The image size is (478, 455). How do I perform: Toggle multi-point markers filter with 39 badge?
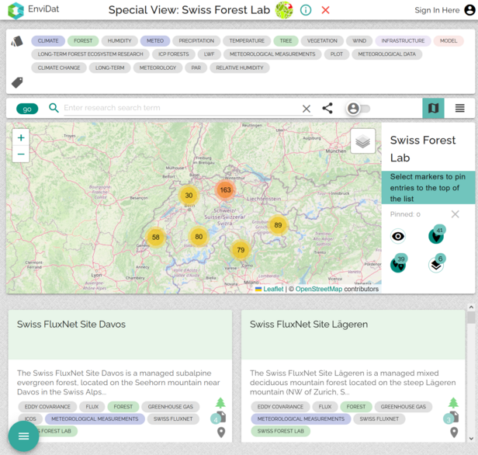[x=398, y=263]
